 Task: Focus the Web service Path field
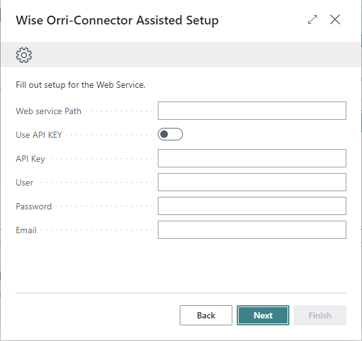252,111
